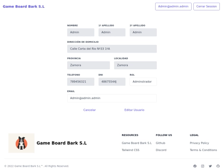This screenshot has width=224, height=168.
Task: Click the Cerrar Session button
Action: [207, 6]
